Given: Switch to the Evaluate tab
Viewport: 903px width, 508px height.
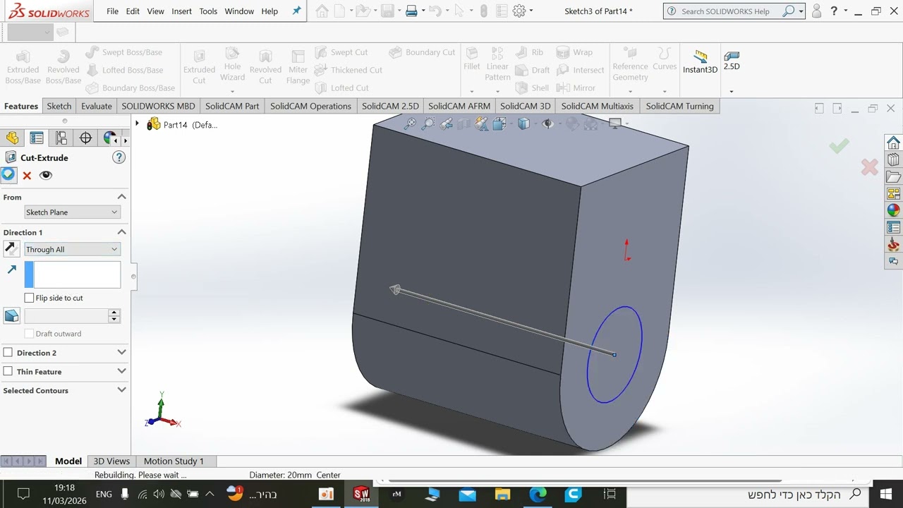Looking at the screenshot, I should [x=96, y=106].
